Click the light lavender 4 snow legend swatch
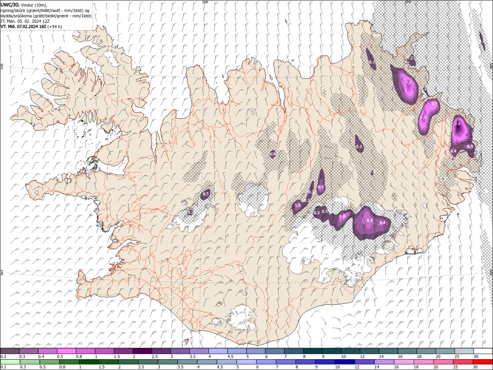This screenshot has height=370, width=493. 218,351
